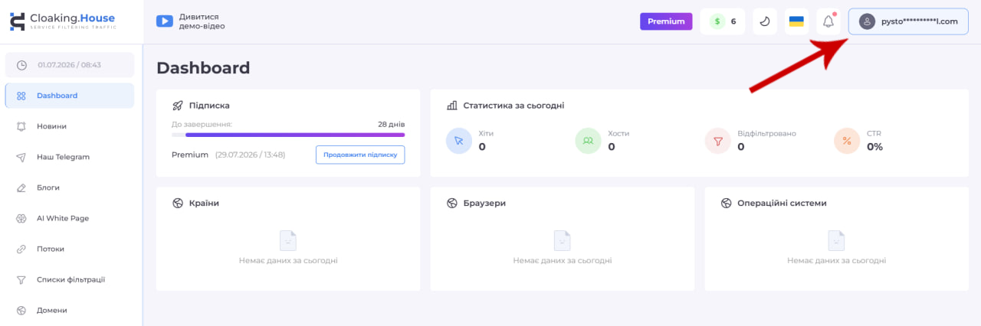The height and width of the screenshot is (326, 981).
Task: Play the demo video icon
Action: 164,21
